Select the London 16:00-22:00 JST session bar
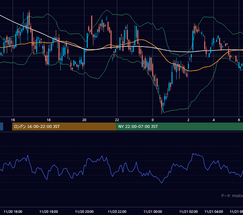 [x=64, y=126]
